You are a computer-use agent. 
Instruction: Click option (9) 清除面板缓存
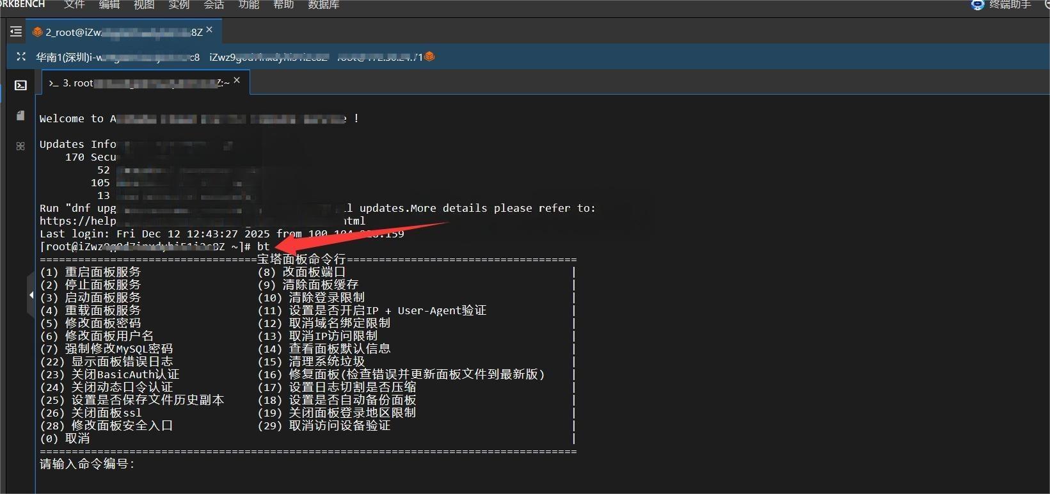tap(308, 285)
